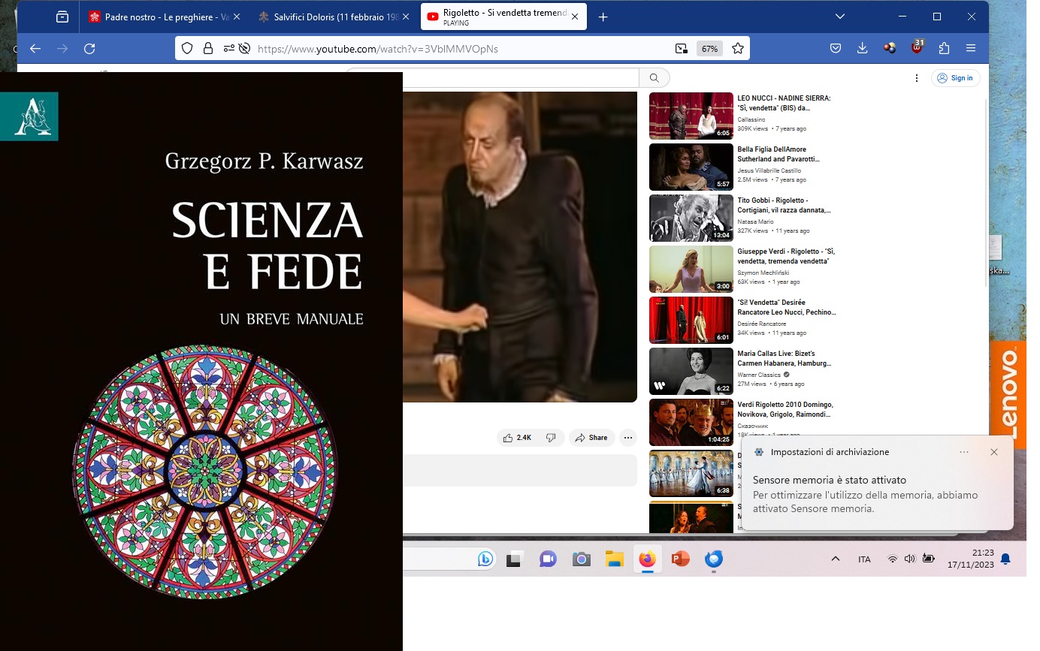Save page to Pocket
Viewport: 1040px width, 651px height.
[835, 49]
